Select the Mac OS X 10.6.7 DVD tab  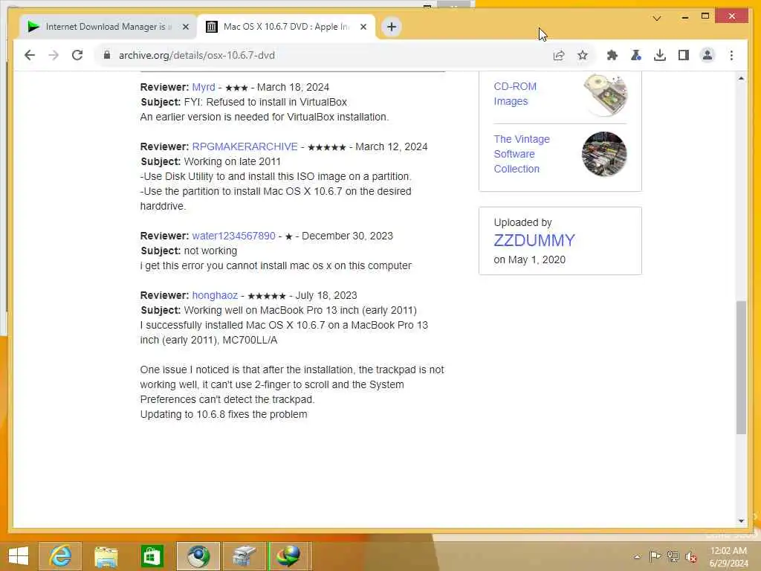coord(286,27)
